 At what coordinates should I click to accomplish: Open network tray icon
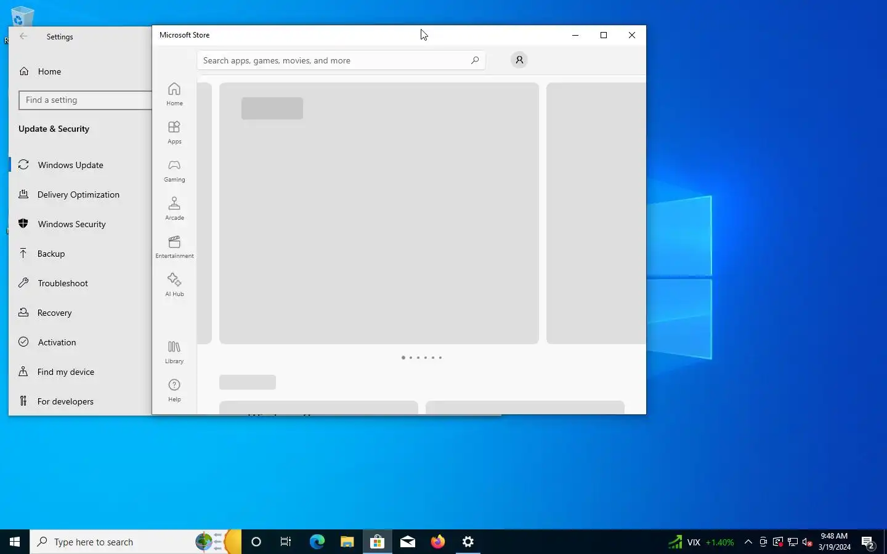pyautogui.click(x=793, y=542)
